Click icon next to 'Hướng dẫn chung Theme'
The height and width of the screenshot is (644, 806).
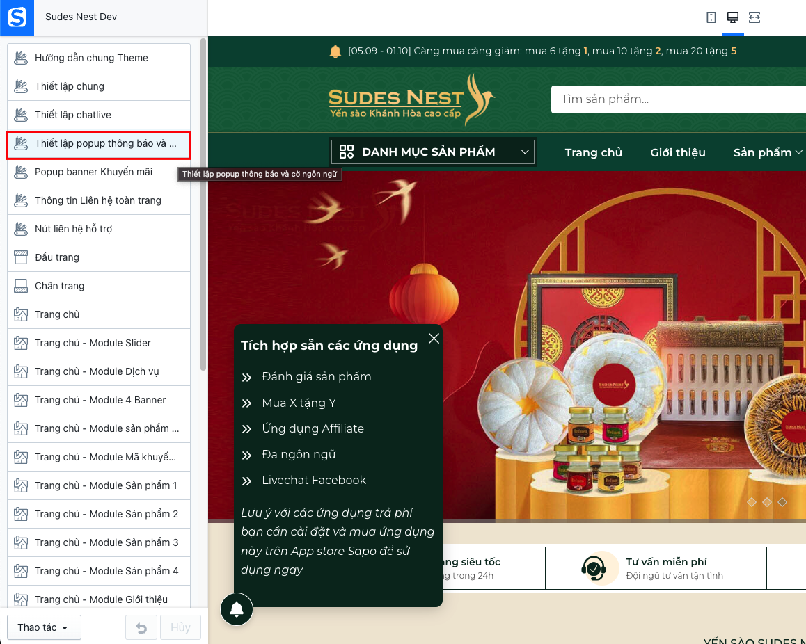click(x=21, y=58)
